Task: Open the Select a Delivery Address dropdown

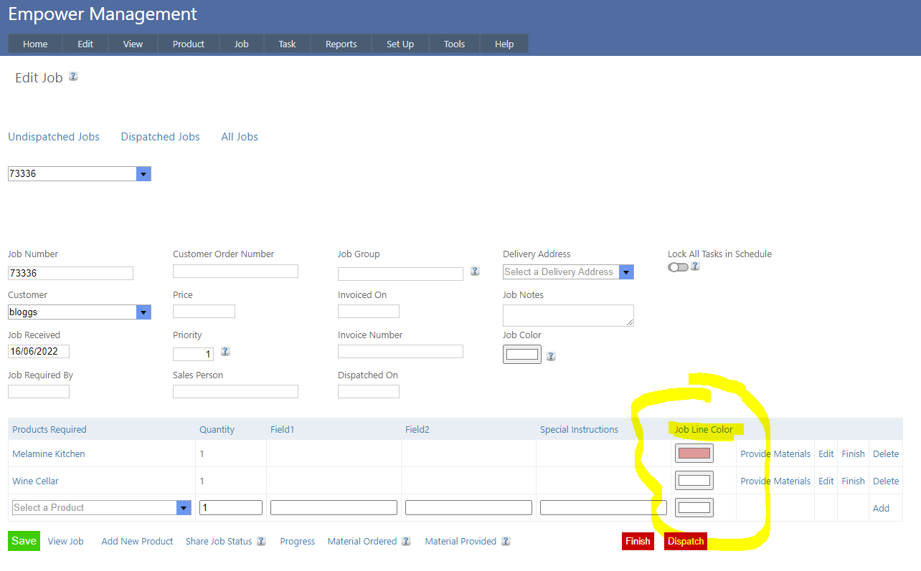Action: tap(626, 272)
